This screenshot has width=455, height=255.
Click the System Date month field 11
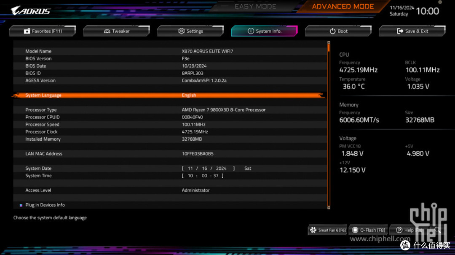coord(190,168)
